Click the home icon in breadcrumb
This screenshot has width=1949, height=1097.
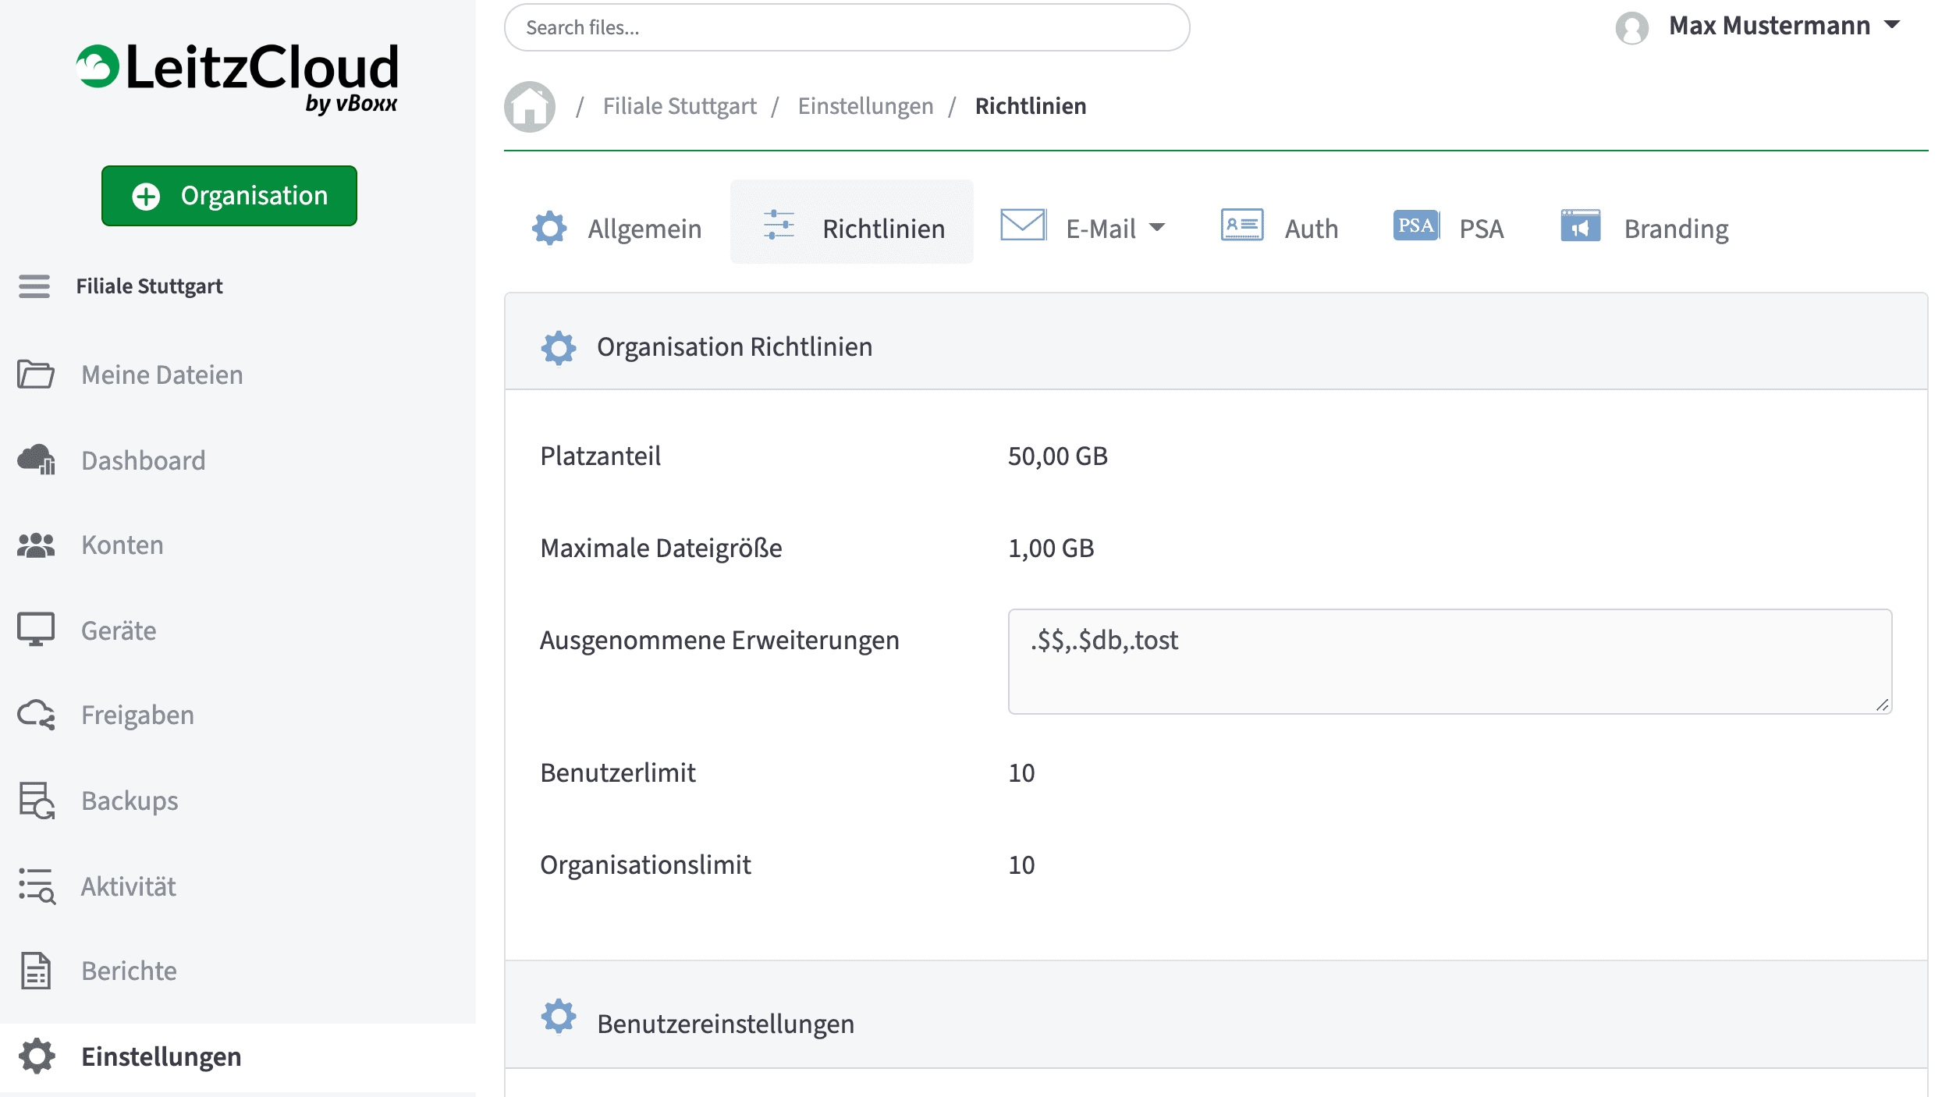[x=530, y=107]
